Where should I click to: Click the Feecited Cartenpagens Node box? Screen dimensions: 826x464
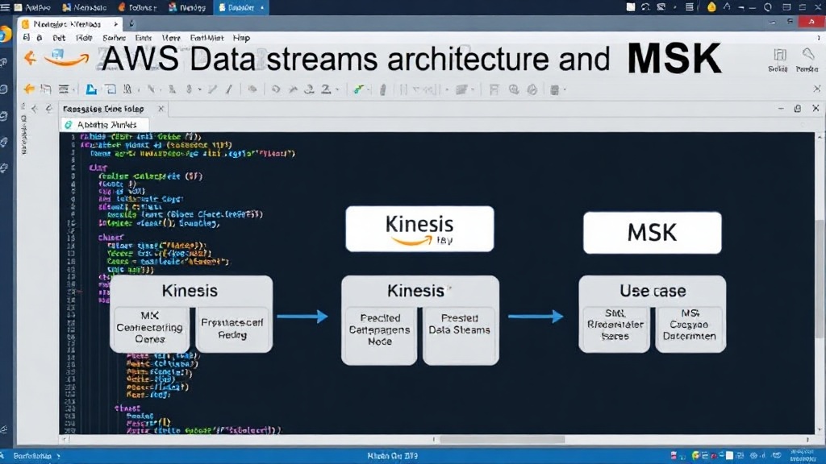click(379, 336)
